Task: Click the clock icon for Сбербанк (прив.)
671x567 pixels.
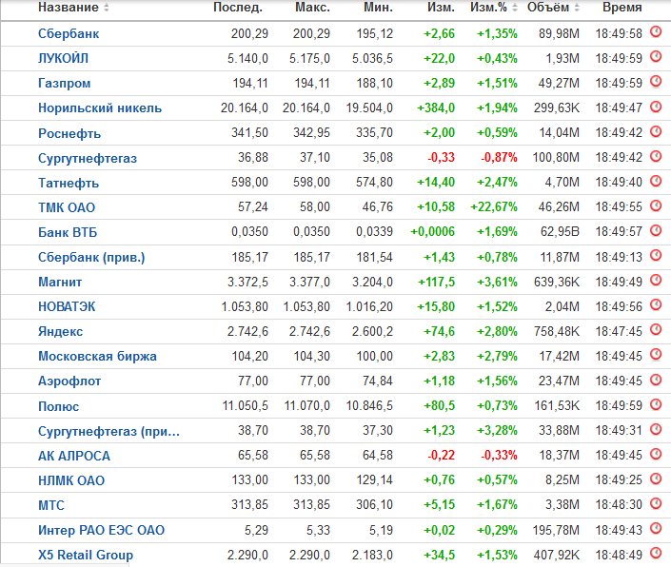Action: (656, 255)
